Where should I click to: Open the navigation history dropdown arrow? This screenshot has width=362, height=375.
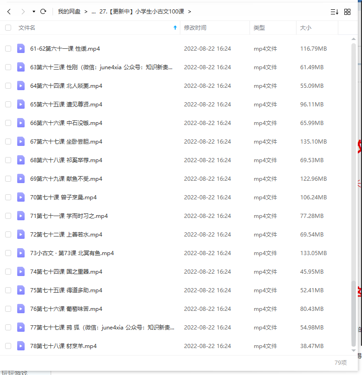point(33,12)
